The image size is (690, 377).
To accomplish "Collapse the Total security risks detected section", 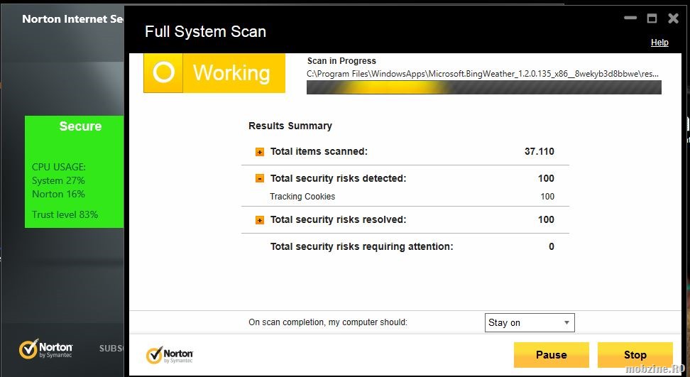I will (x=260, y=179).
